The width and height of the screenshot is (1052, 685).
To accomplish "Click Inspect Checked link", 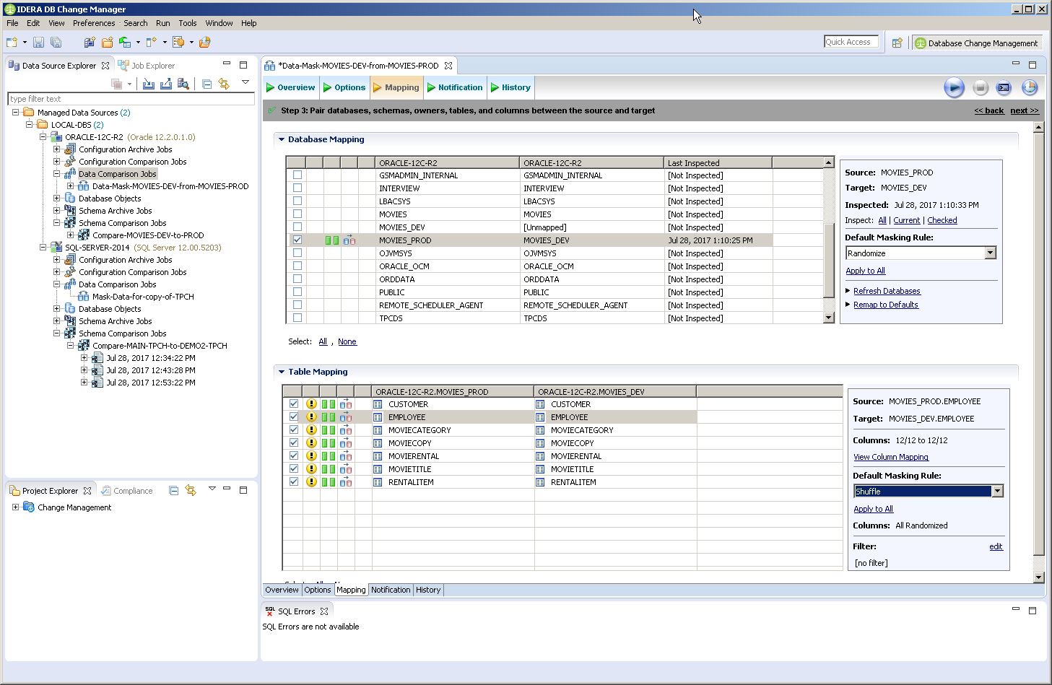I will (942, 220).
